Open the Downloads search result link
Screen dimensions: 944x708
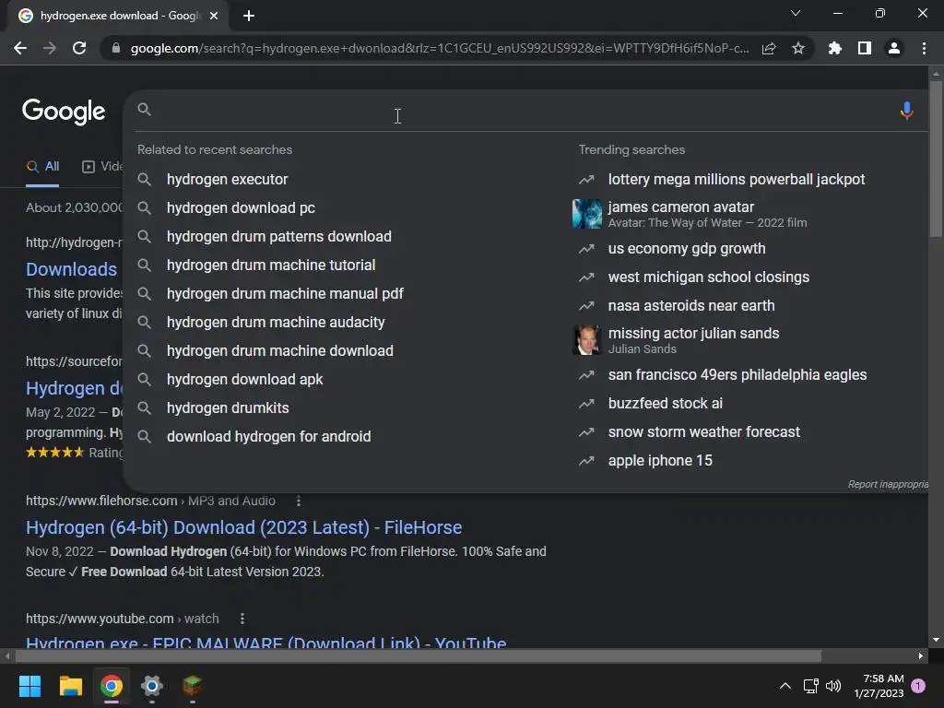tap(72, 269)
